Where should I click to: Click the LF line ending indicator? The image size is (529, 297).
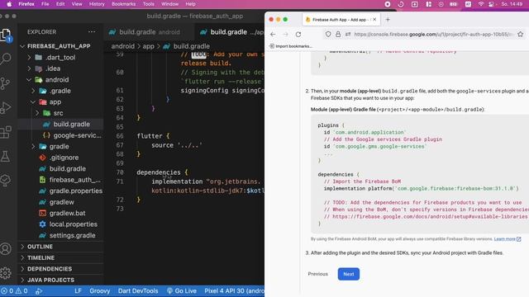78,290
